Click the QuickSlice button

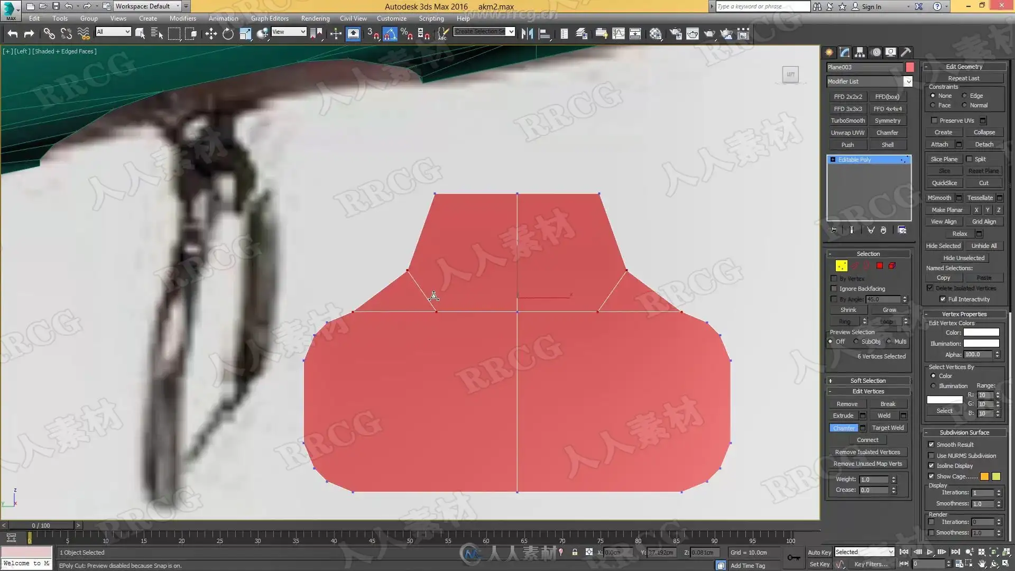tap(944, 183)
